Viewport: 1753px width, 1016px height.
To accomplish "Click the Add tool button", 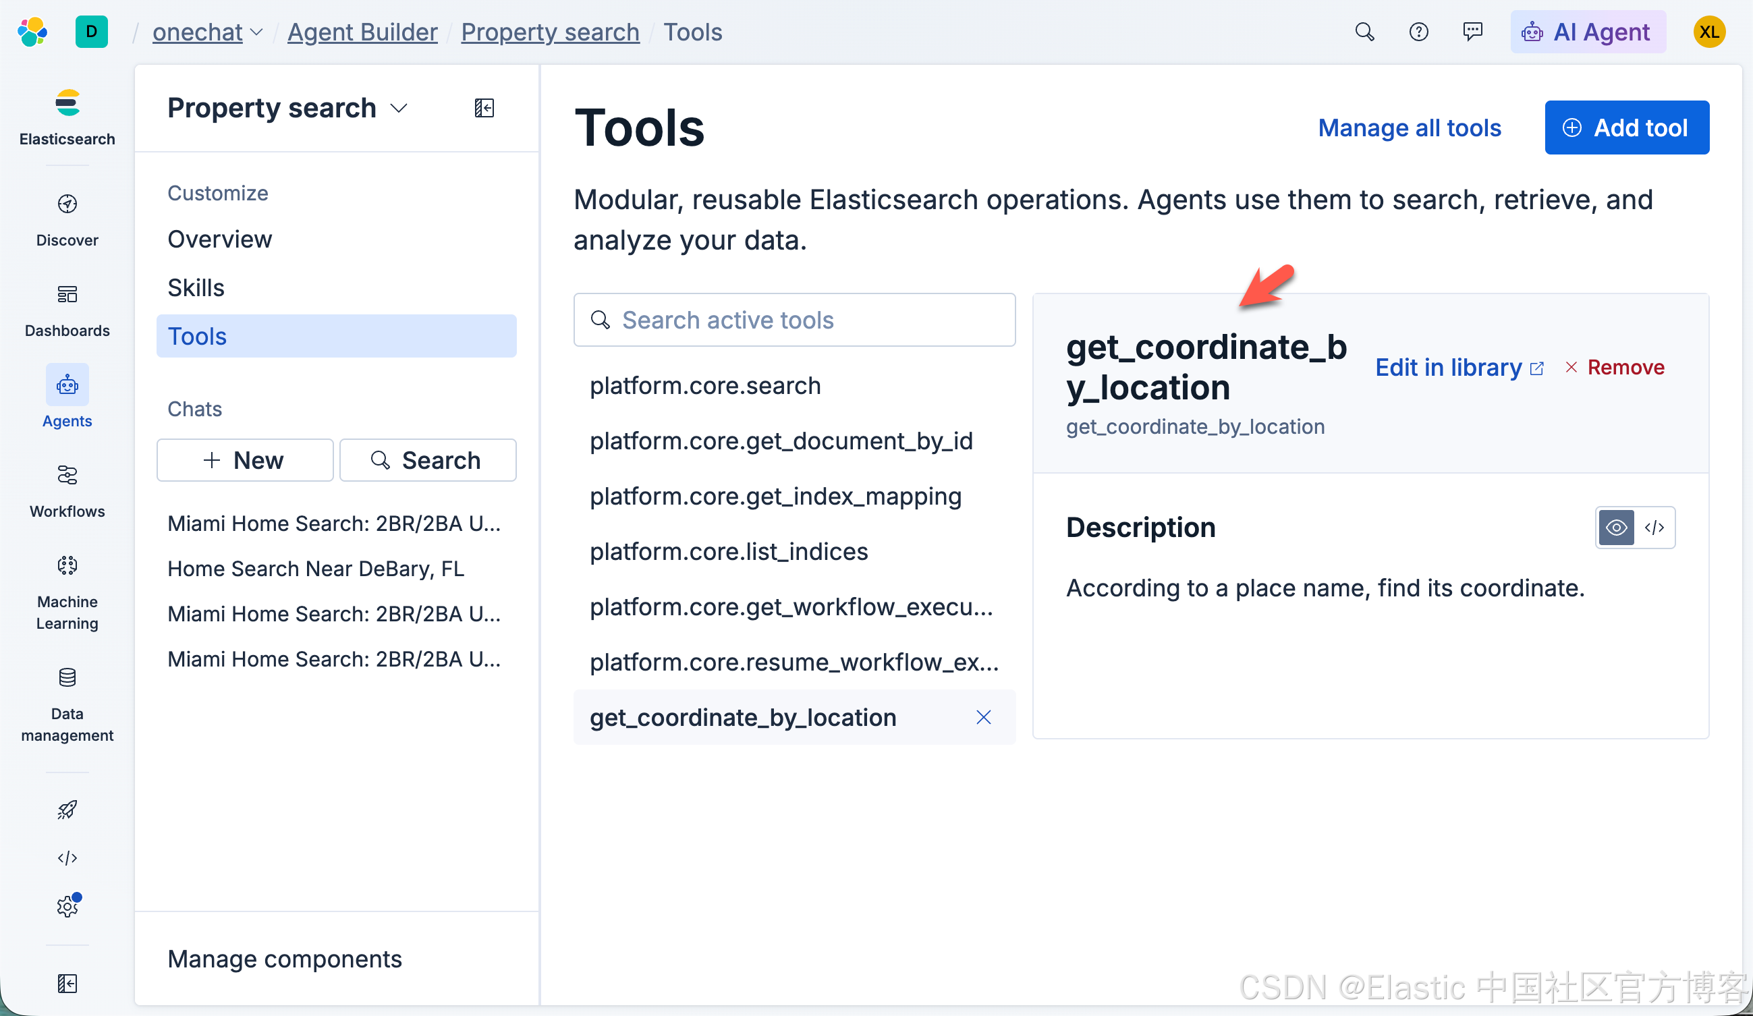I will click(x=1626, y=128).
